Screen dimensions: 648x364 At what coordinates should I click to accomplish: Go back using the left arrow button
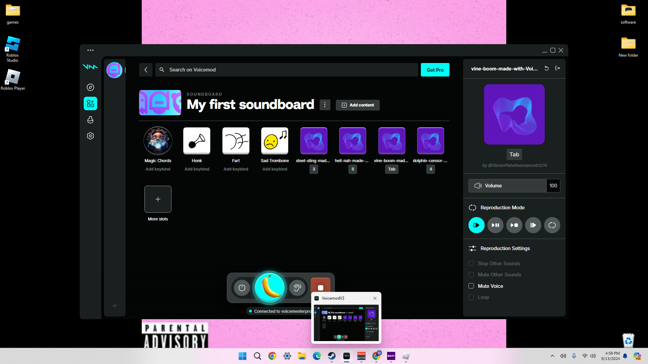click(146, 70)
